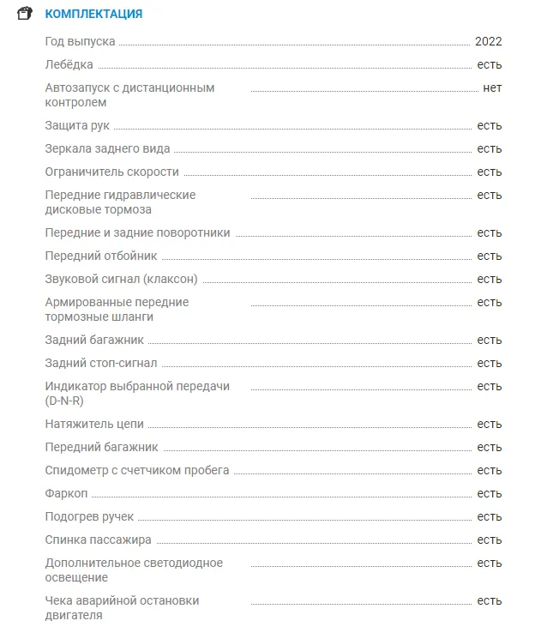547x633 pixels.
Task: Select the Ограничитель скорости entry
Action: (111, 172)
